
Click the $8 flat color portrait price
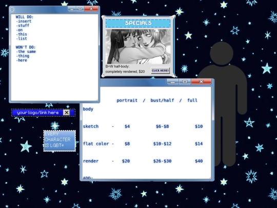[x=127, y=144]
